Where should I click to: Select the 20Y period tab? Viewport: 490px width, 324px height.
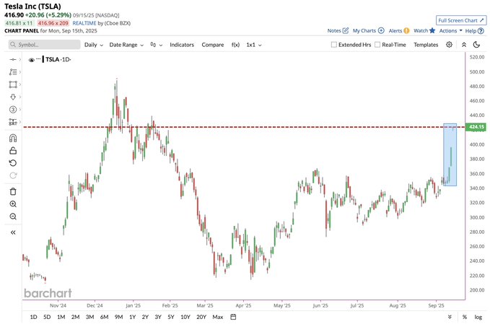coord(201,317)
